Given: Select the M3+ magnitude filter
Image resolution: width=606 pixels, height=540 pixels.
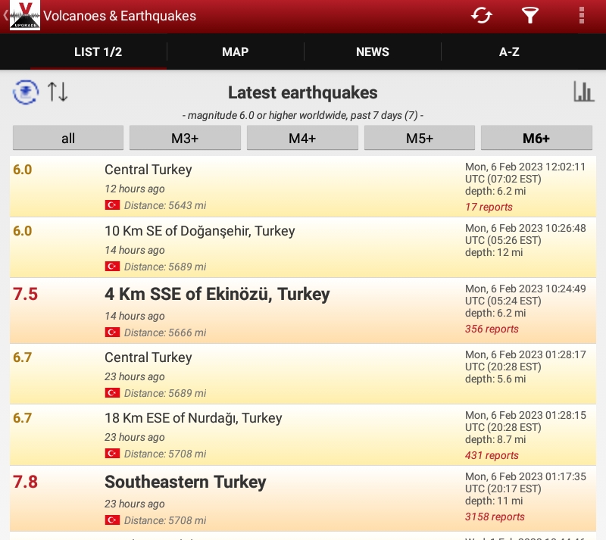Looking at the screenshot, I should point(185,139).
